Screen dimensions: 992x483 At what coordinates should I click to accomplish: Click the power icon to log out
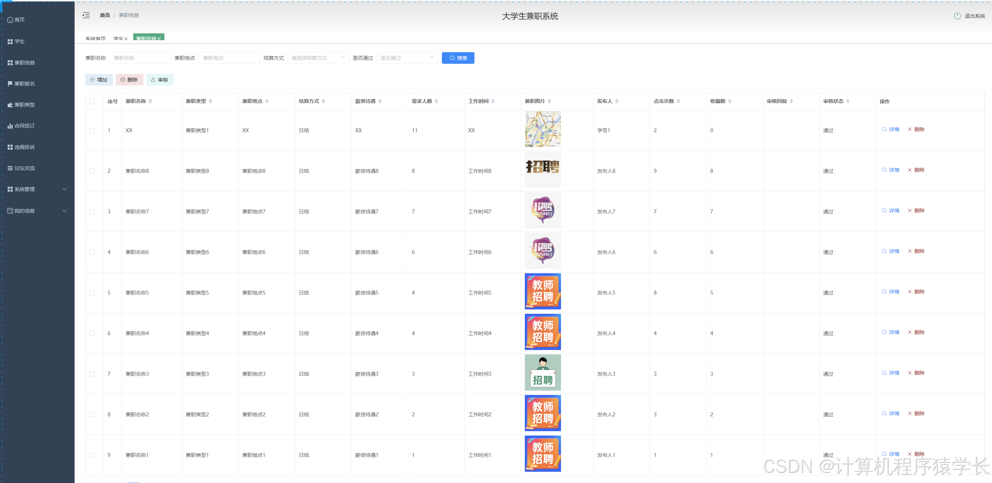(957, 16)
